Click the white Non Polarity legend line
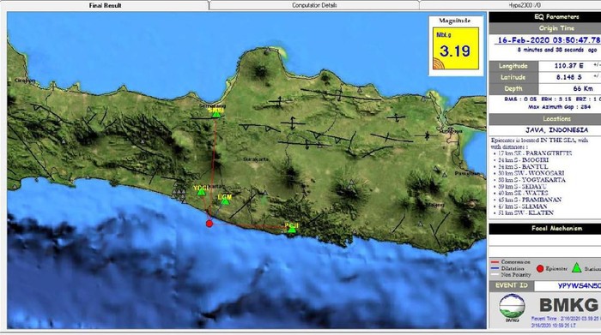The width and height of the screenshot is (601, 335). pyautogui.click(x=495, y=274)
